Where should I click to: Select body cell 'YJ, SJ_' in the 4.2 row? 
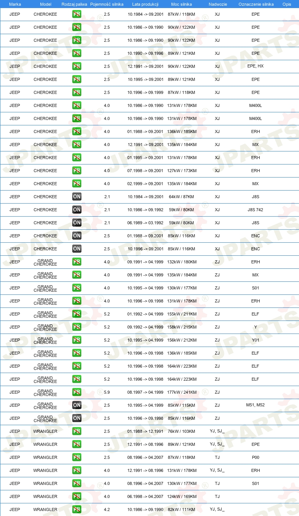pos(217,509)
